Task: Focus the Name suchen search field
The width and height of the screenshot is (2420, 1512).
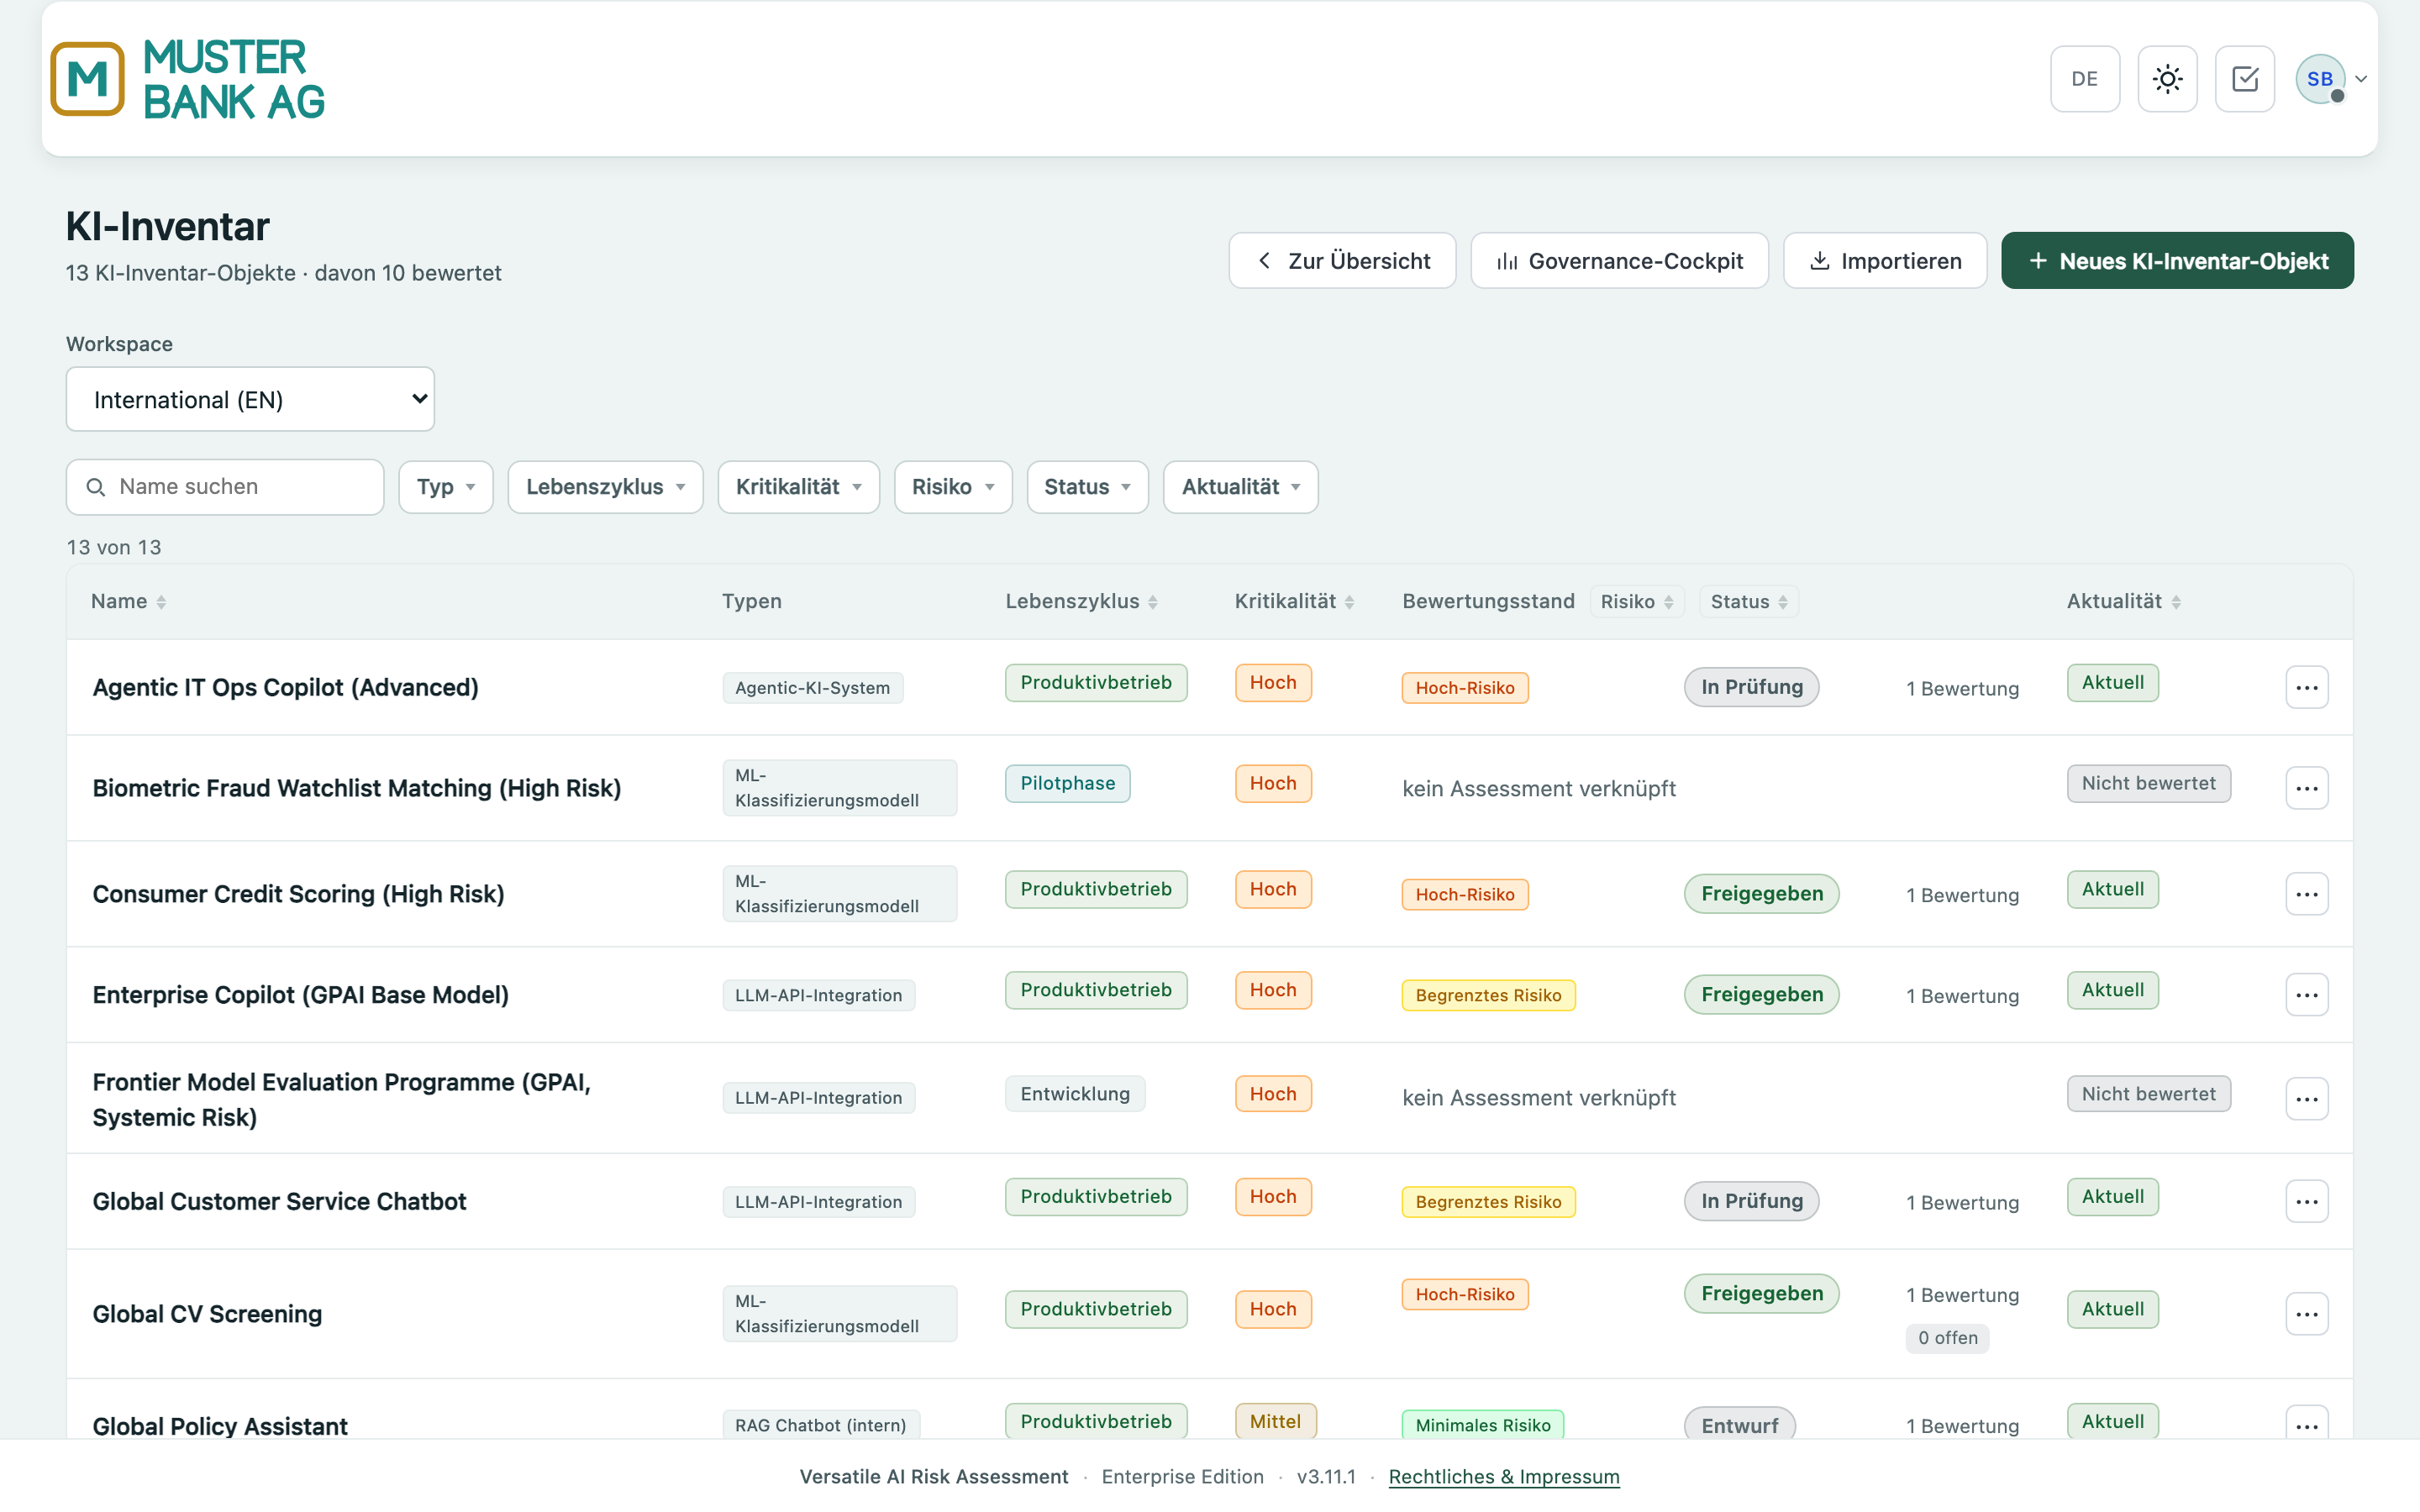Action: pos(225,487)
